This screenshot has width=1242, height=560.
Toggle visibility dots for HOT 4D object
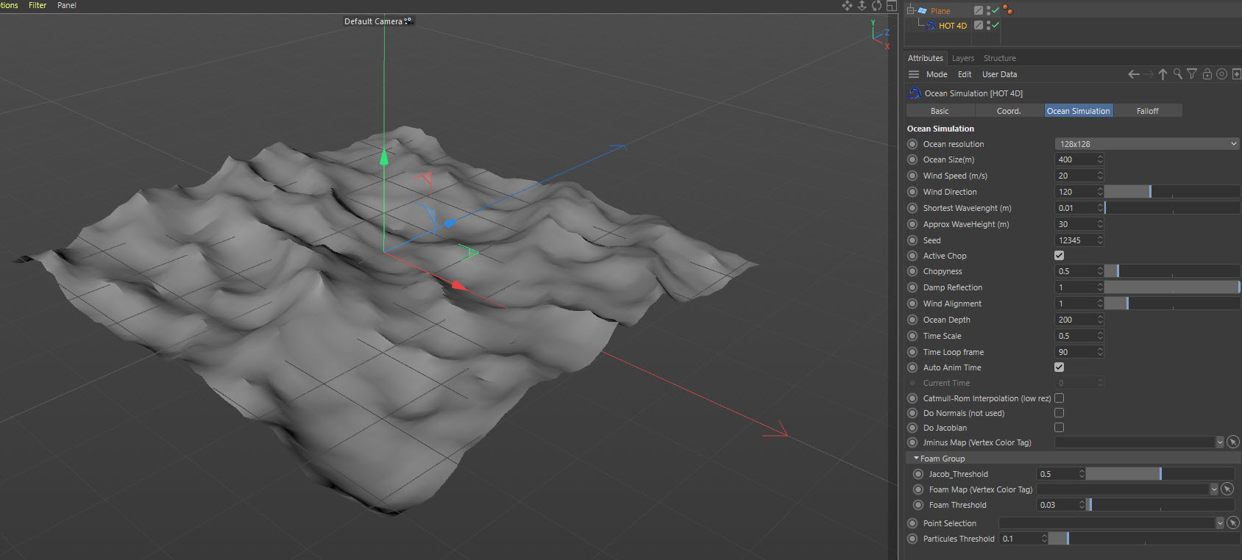tap(987, 25)
